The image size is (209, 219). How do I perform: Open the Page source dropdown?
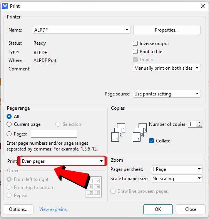167,94
